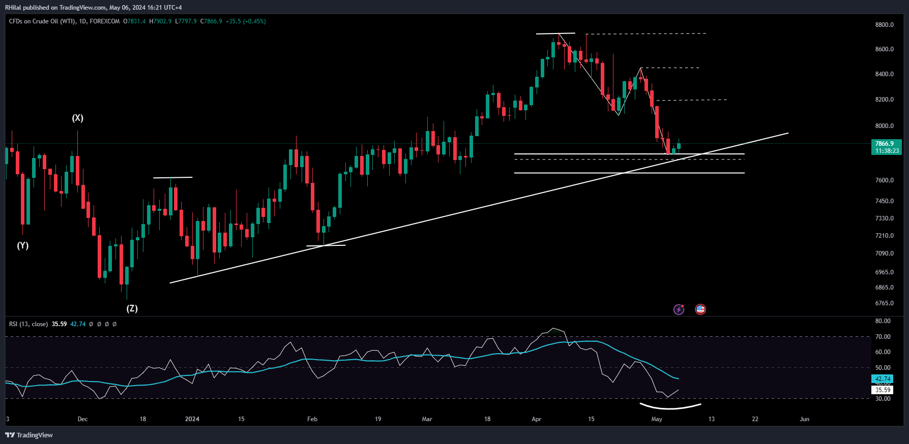Click the 8600.0 price axis label
The width and height of the screenshot is (909, 444).
click(884, 49)
